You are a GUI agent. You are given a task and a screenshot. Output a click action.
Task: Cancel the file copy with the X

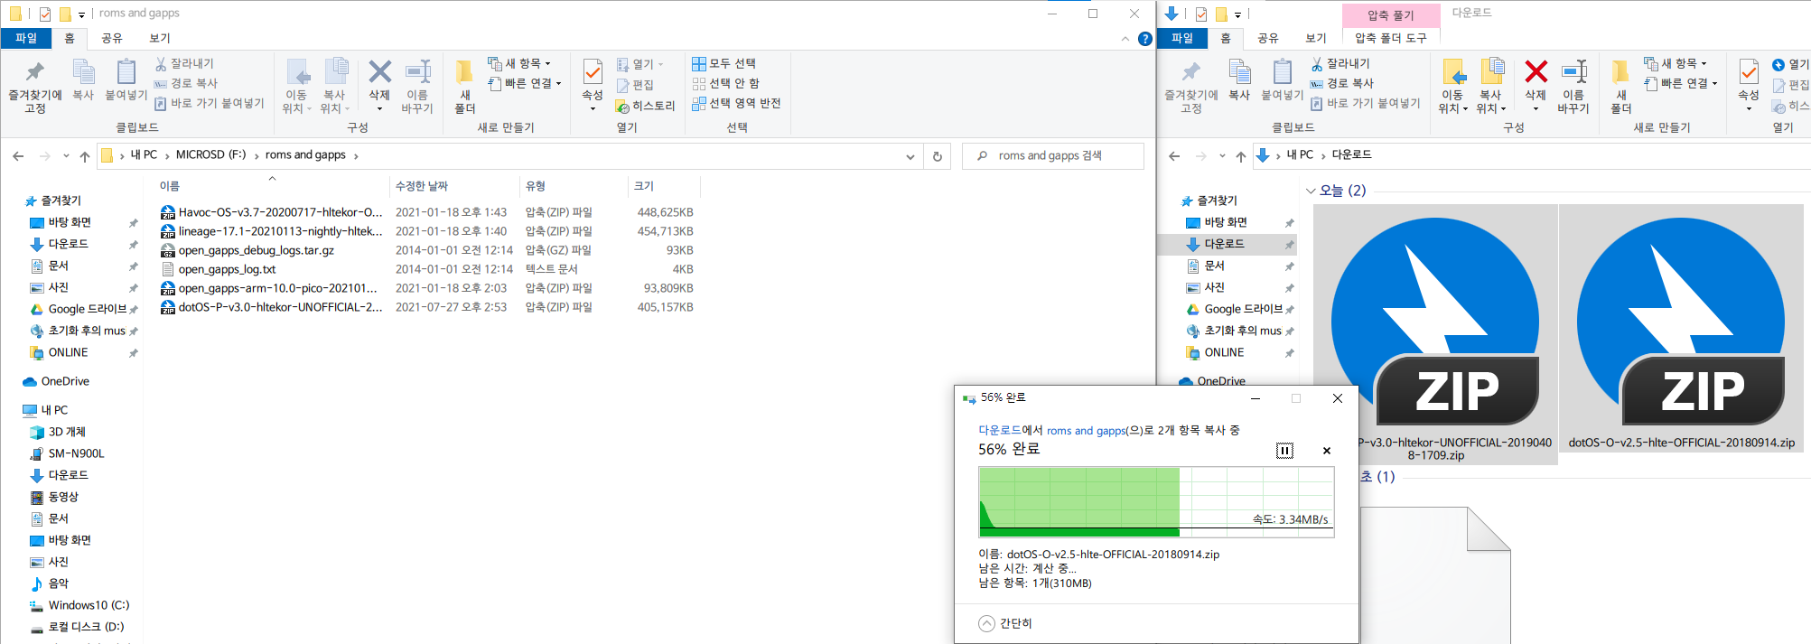click(1327, 451)
